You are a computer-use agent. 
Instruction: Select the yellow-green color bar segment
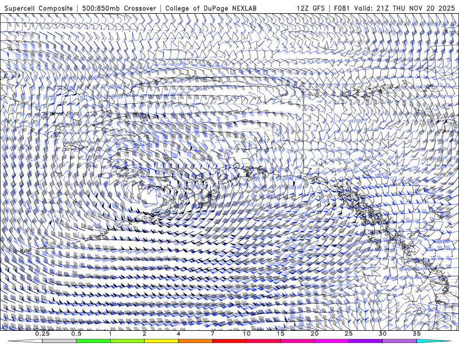(x=127, y=341)
